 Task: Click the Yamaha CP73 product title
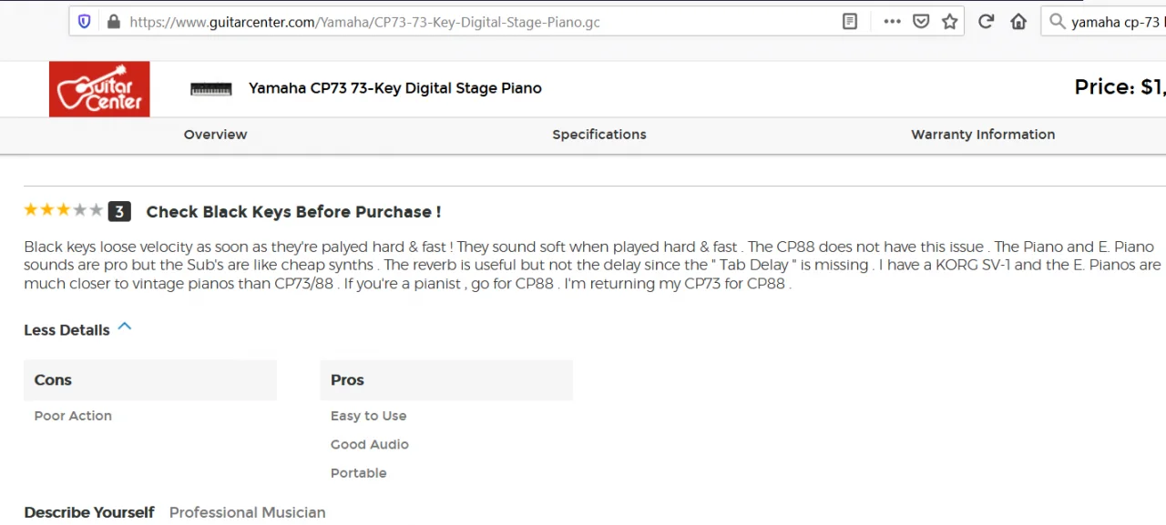[394, 88]
